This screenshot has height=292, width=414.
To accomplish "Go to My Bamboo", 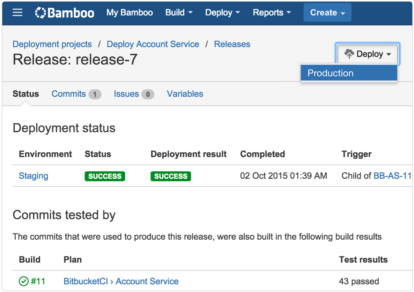I will 130,13.
